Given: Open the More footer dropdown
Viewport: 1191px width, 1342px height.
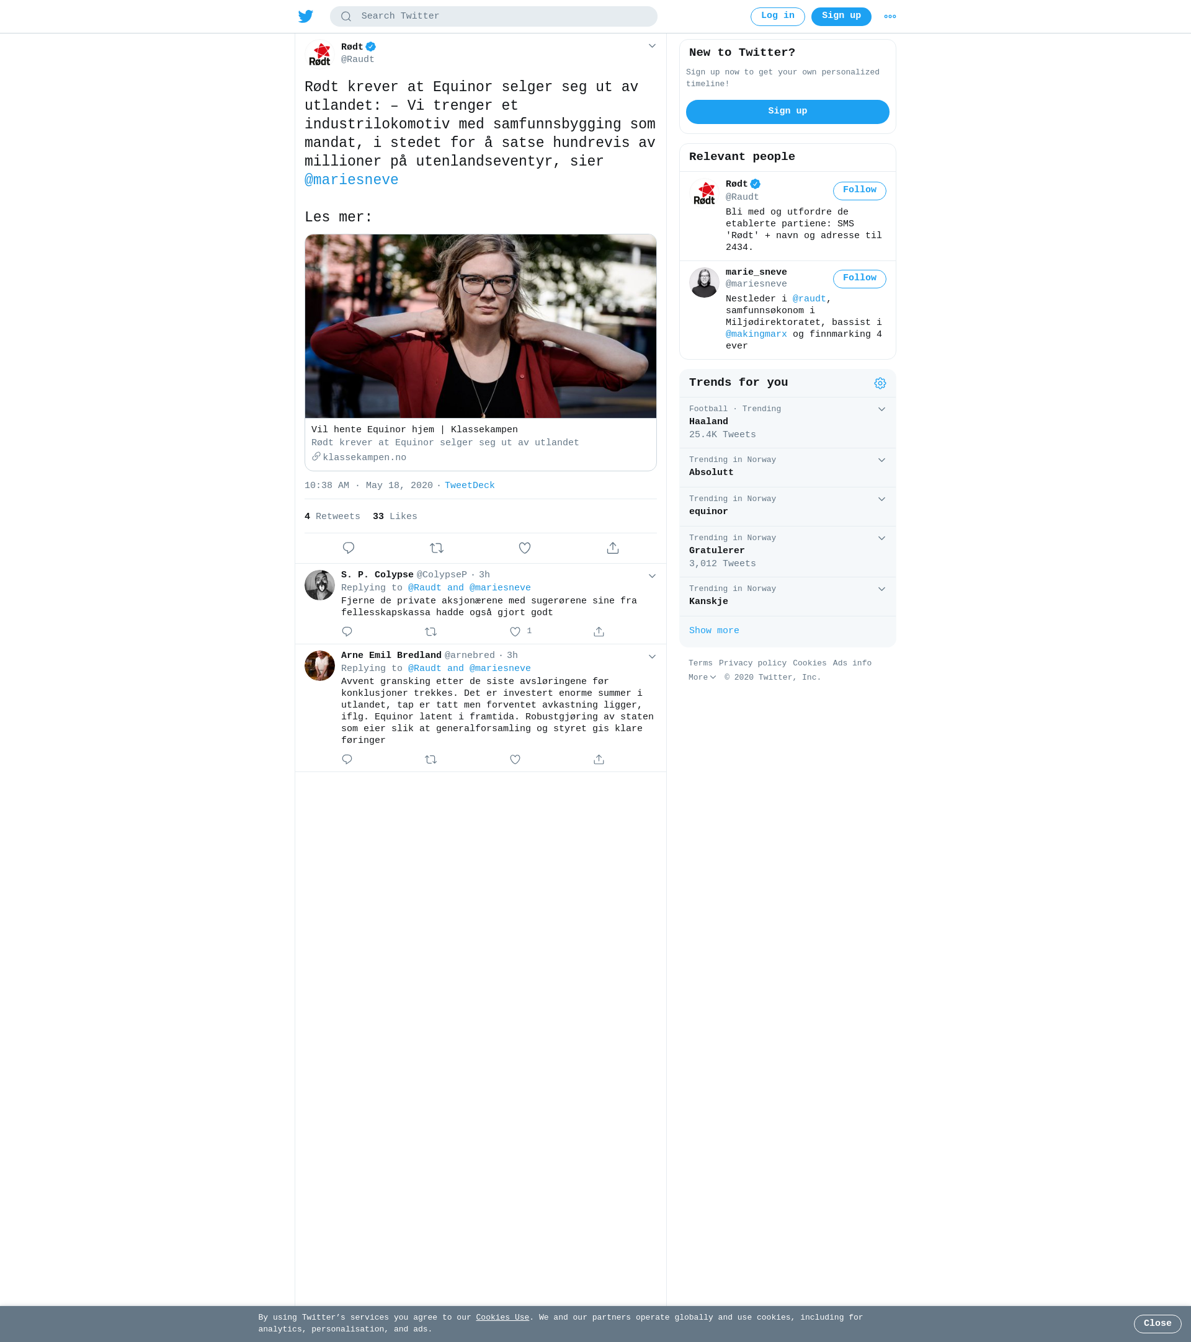Looking at the screenshot, I should point(702,678).
